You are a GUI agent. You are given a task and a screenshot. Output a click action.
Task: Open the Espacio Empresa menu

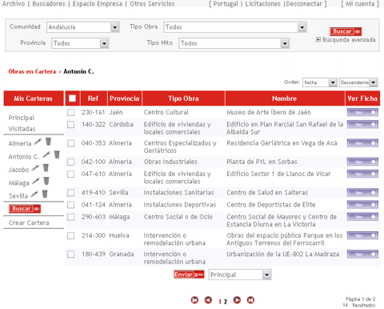pyautogui.click(x=98, y=4)
